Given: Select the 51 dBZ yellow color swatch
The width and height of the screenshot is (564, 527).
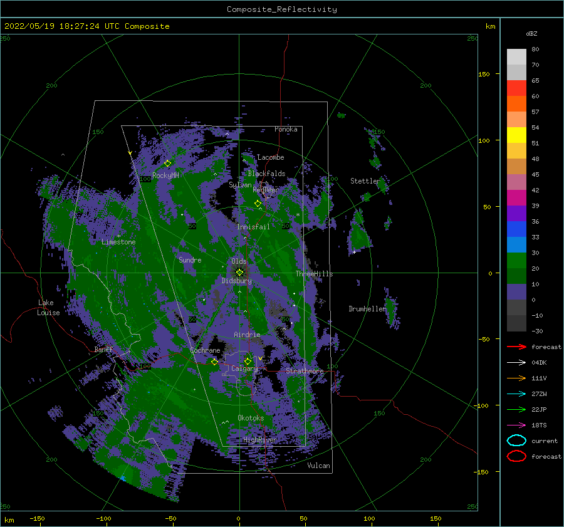Looking at the screenshot, I should [x=516, y=135].
